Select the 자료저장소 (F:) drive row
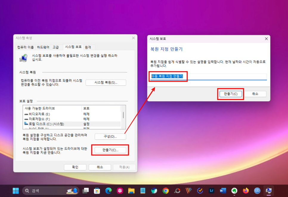Viewport: 288px width, 197px height. pos(72,119)
